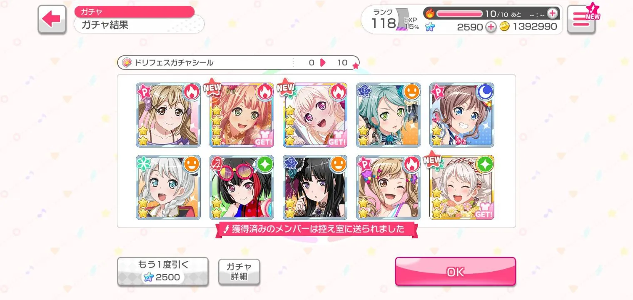Click the OK button
The width and height of the screenshot is (633, 300).
click(x=455, y=272)
